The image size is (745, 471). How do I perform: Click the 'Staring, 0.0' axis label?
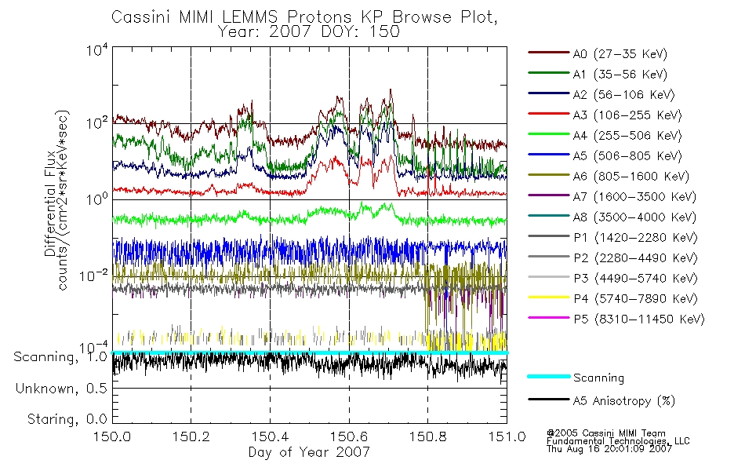[67, 419]
